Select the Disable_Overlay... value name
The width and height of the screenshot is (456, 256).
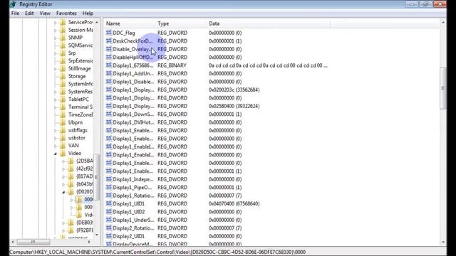[133, 49]
